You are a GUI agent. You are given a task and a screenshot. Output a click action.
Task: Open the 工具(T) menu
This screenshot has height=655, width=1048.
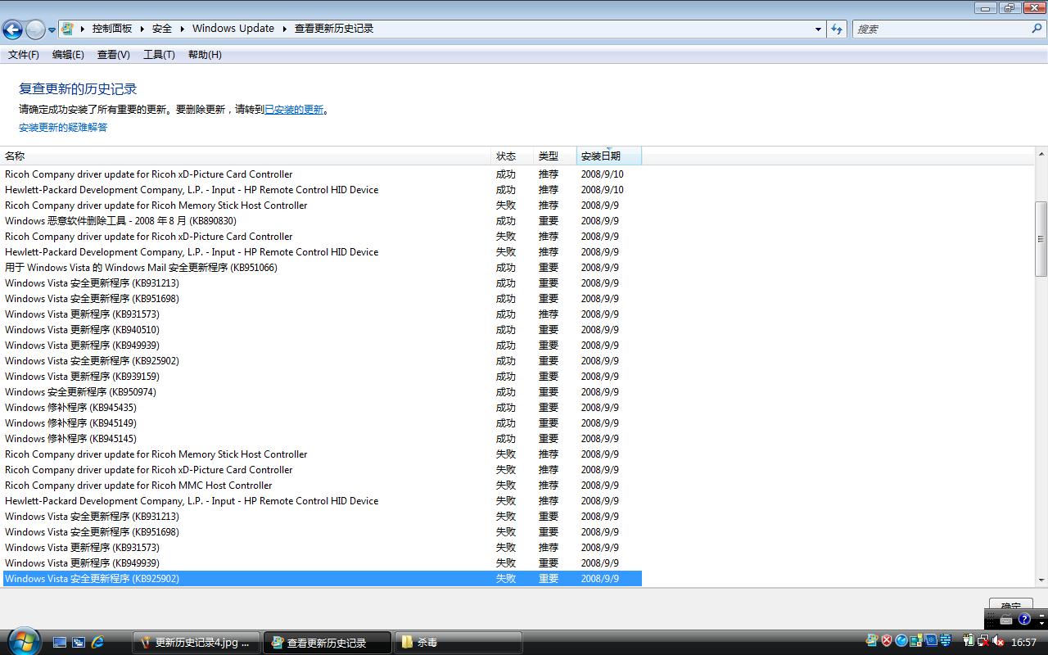159,55
